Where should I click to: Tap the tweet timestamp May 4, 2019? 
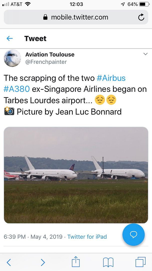click(x=46, y=237)
